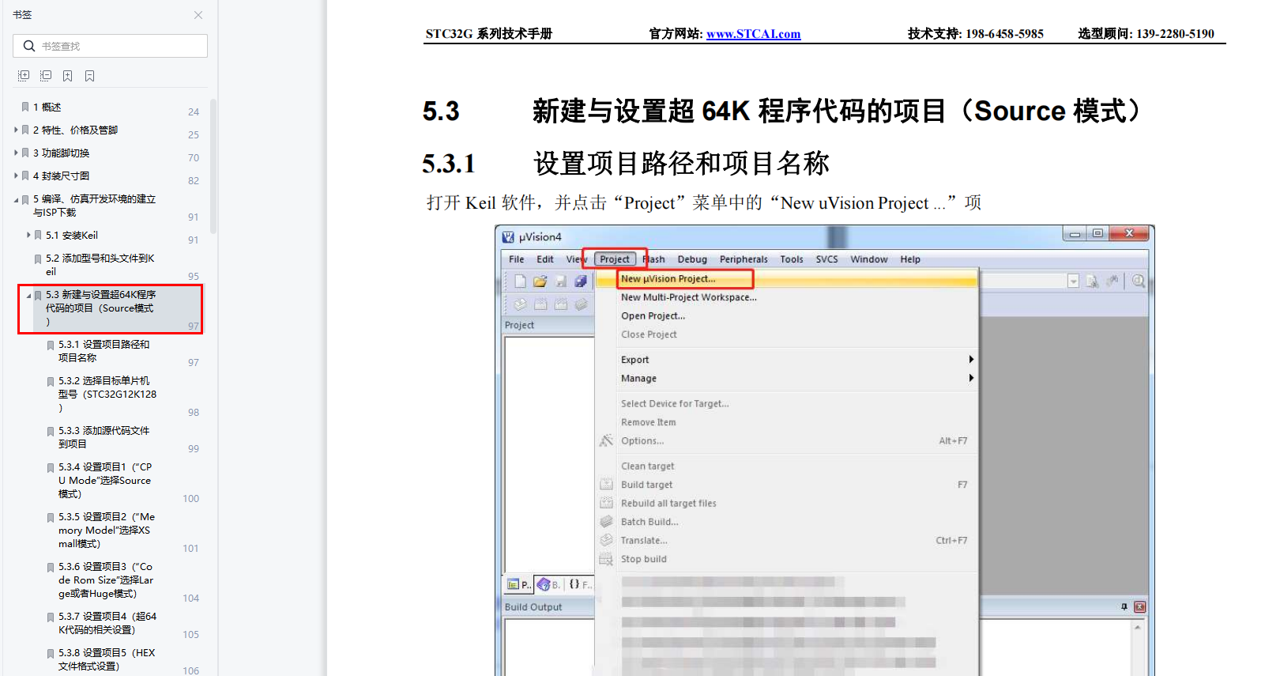Open the Debug menu in µVision

coord(692,259)
